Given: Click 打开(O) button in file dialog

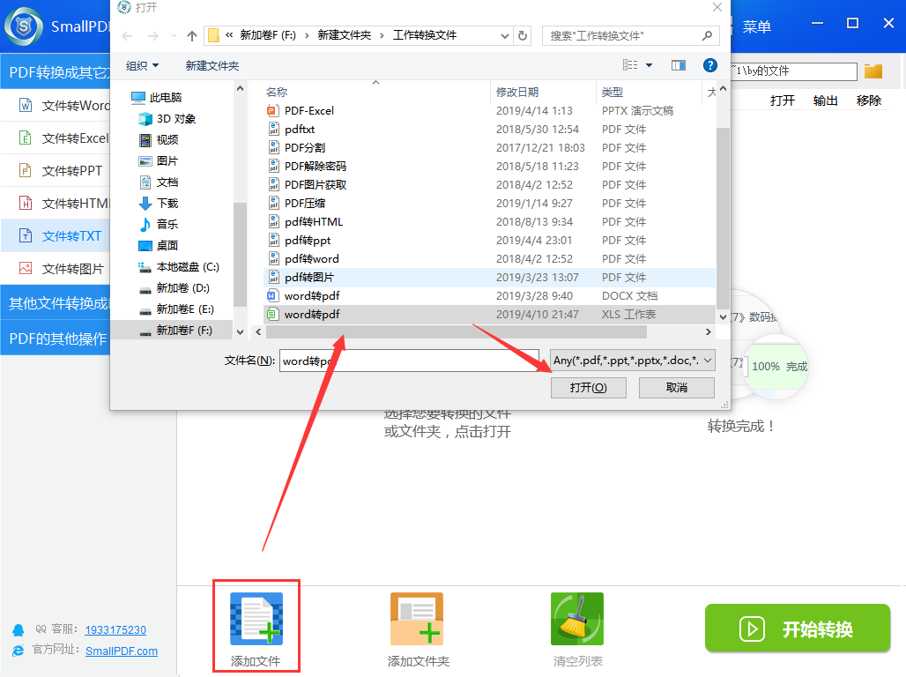Looking at the screenshot, I should (588, 387).
